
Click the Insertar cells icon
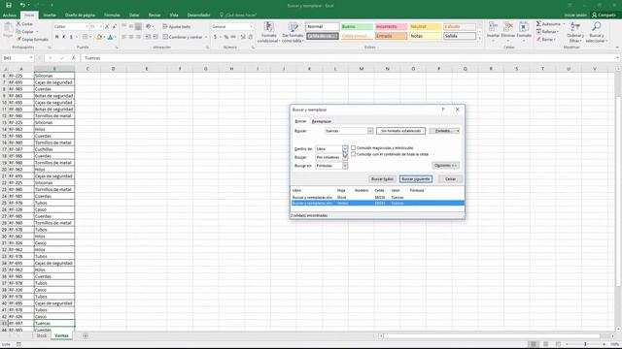click(x=493, y=27)
